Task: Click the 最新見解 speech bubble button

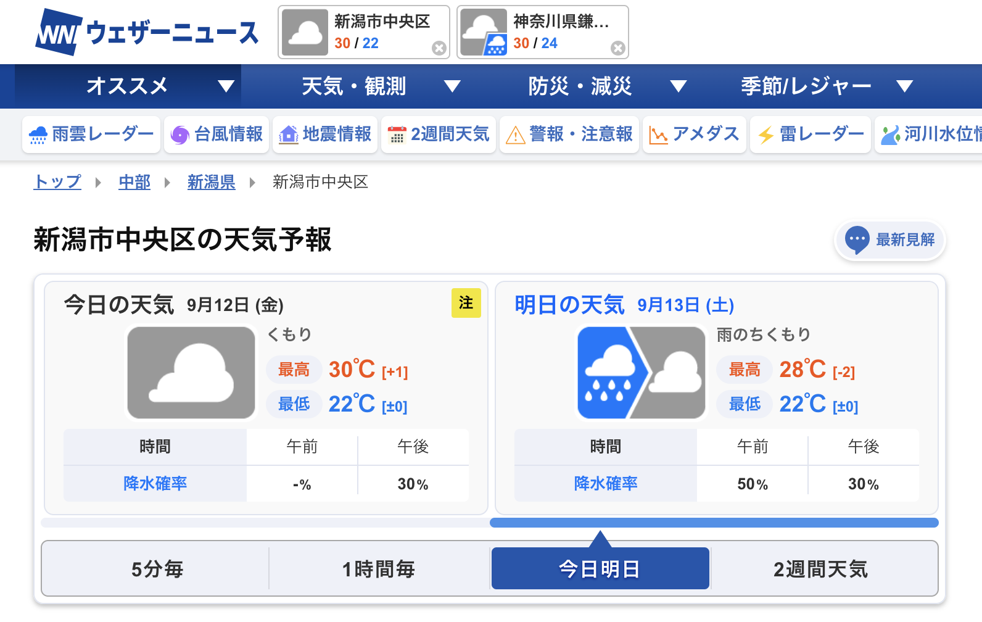Action: click(889, 239)
